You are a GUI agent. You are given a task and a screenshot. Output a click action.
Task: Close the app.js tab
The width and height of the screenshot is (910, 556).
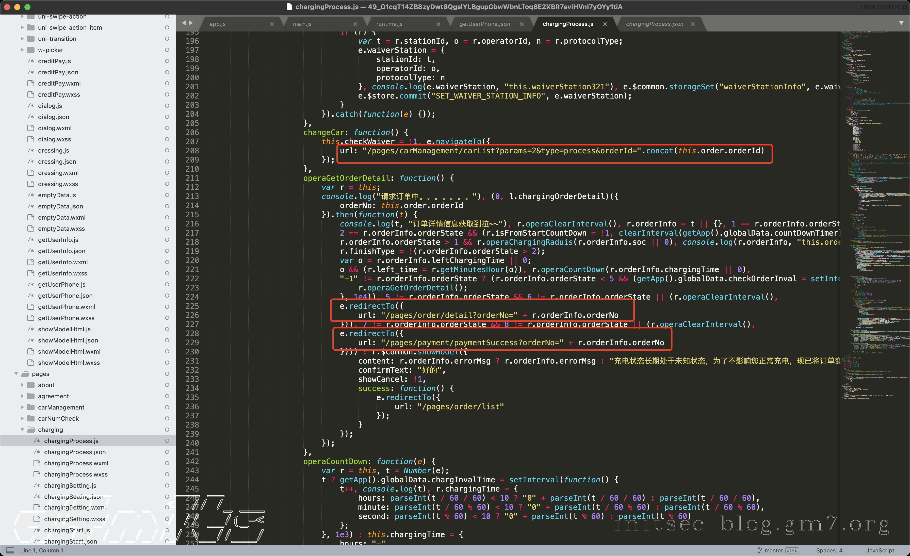point(272,24)
